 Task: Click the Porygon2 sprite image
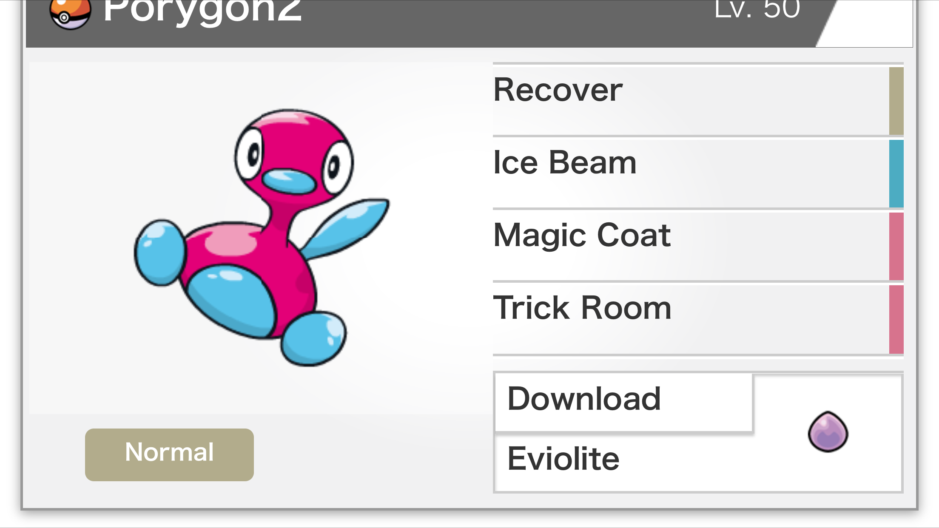[x=262, y=237]
